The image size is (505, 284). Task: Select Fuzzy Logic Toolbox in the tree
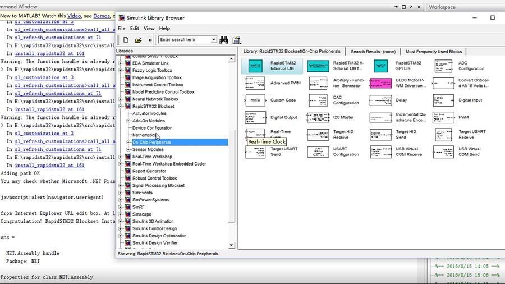152,70
